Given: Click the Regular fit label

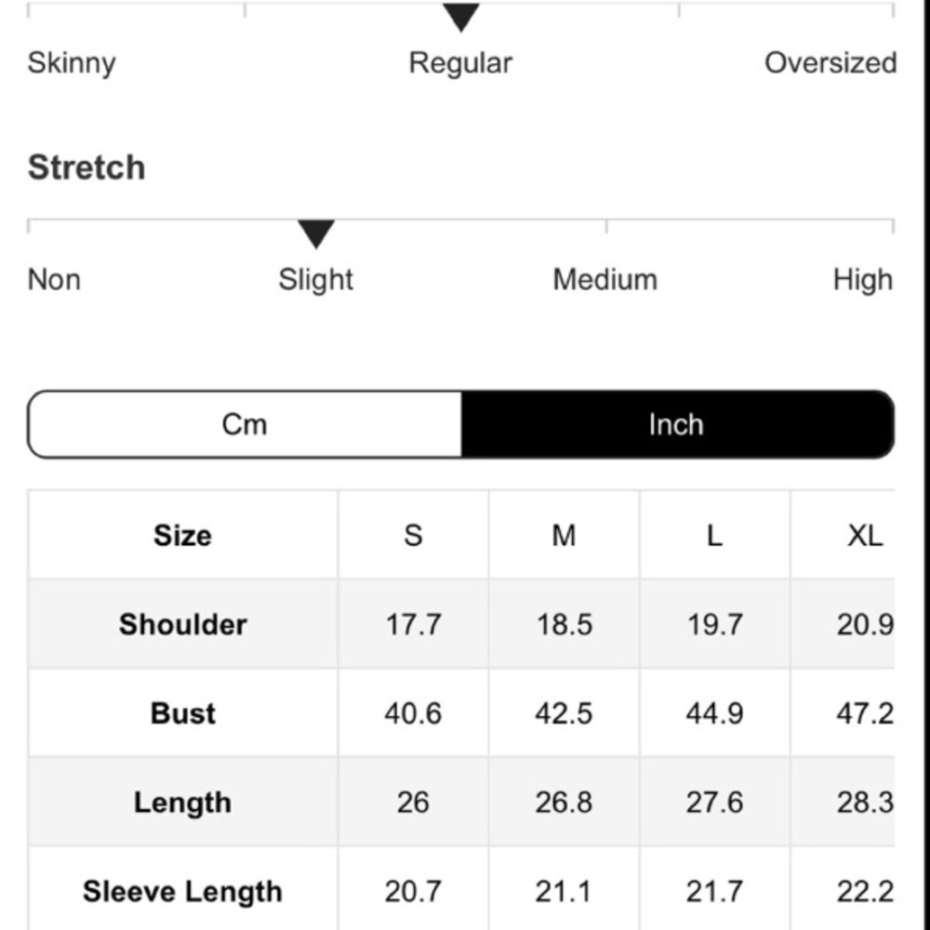Looking at the screenshot, I should click(460, 63).
